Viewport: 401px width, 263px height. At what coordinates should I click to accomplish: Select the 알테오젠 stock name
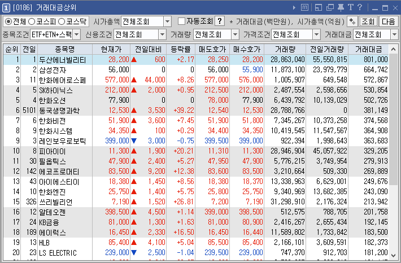52,212
